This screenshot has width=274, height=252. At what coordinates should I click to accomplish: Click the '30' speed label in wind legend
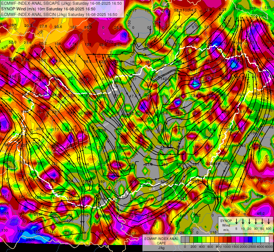(x=256, y=229)
